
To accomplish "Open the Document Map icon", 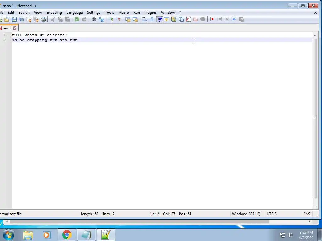I will 174,19.
